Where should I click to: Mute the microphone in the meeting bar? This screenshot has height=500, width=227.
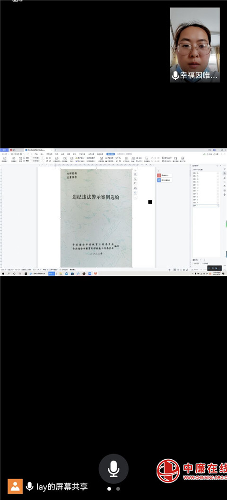coord(113,469)
